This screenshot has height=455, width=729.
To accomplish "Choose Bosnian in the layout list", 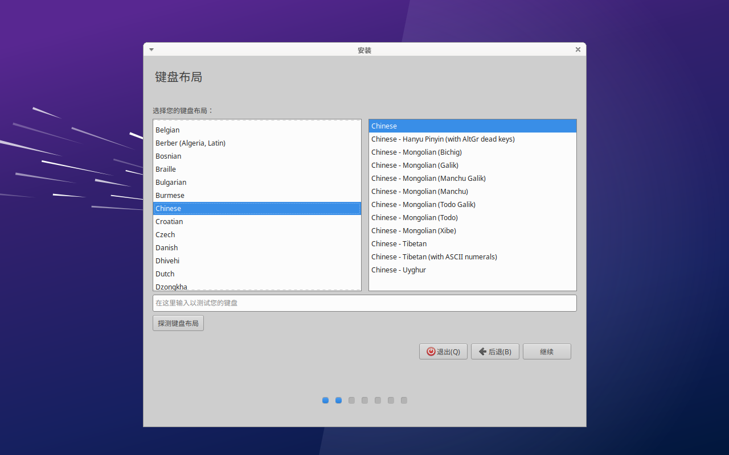I will click(257, 156).
